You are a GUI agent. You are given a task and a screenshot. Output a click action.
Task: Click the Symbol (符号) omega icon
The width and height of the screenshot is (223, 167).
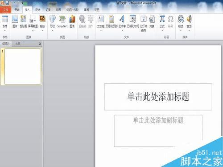pyautogui.click(x=170, y=19)
